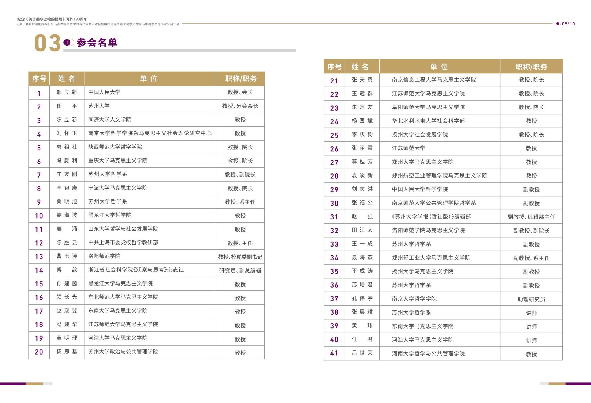Click the page number indicator 09/10
Viewport: 591px width, 403px height.
tap(568, 24)
